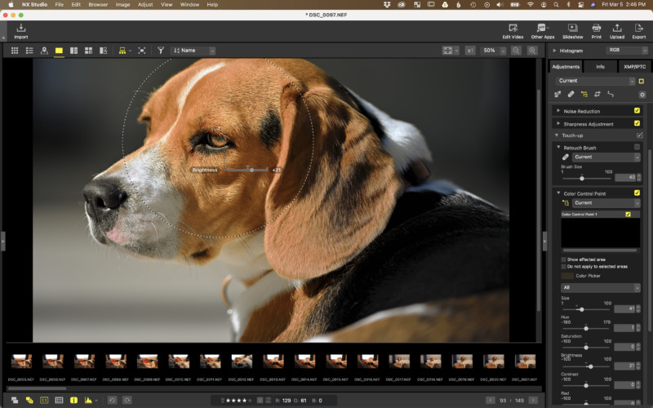The image size is (653, 408).
Task: Select the Straighten tool icon
Action: click(611, 94)
